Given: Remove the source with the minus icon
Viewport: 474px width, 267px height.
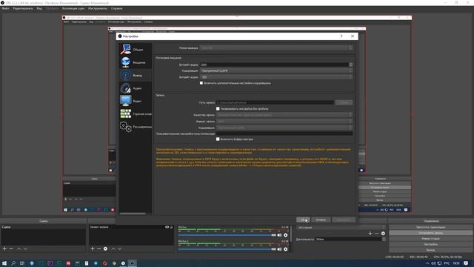Looking at the screenshot, I should (99, 248).
